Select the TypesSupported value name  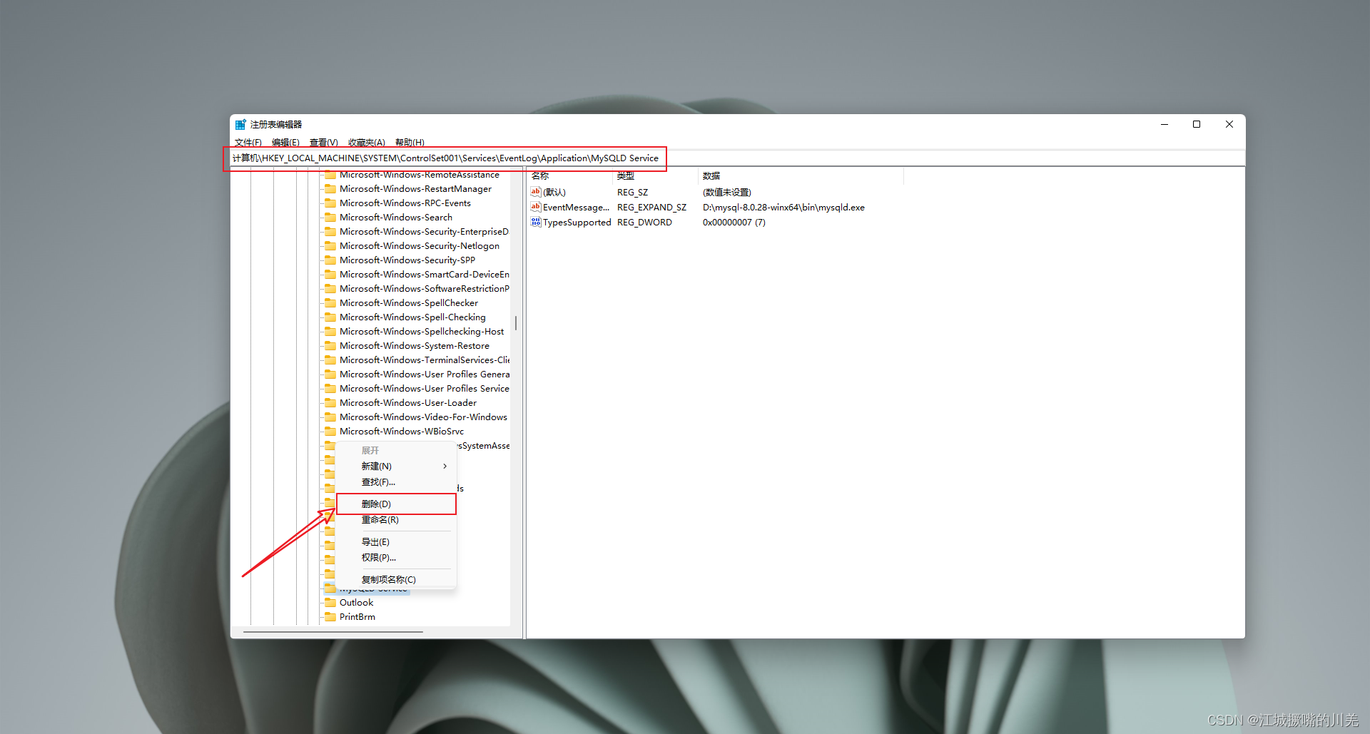click(577, 223)
